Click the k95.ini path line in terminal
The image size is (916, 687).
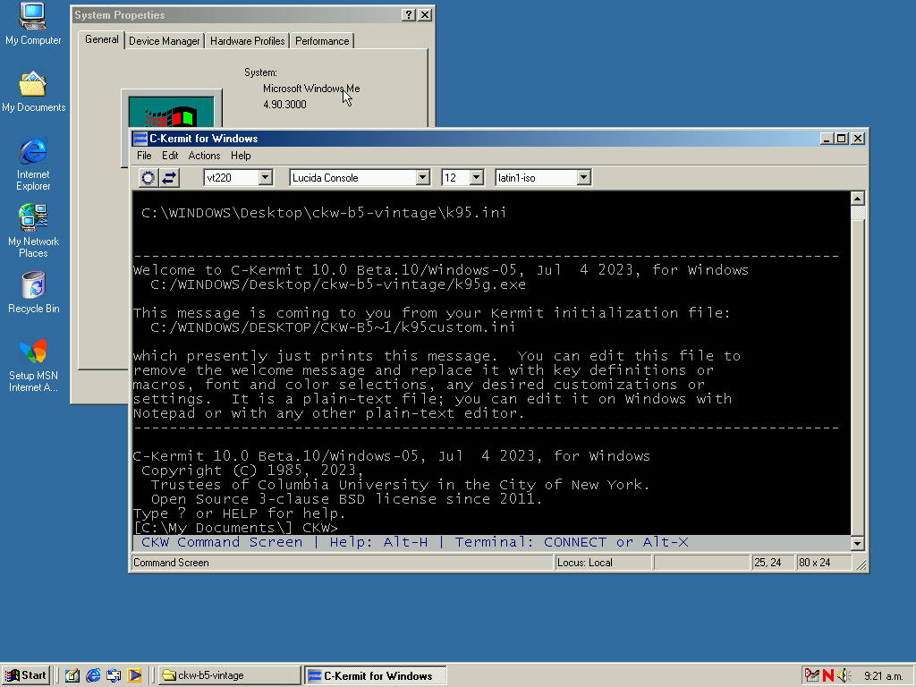[324, 213]
